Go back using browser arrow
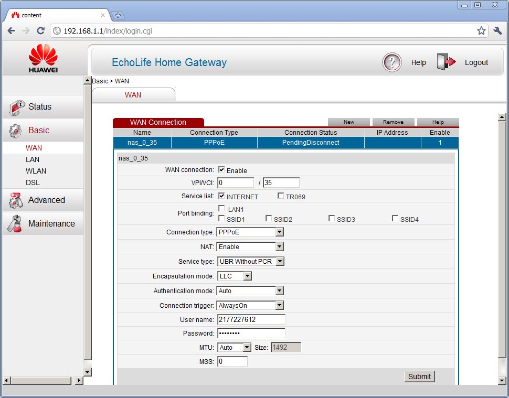The height and width of the screenshot is (398, 509). click(x=12, y=31)
